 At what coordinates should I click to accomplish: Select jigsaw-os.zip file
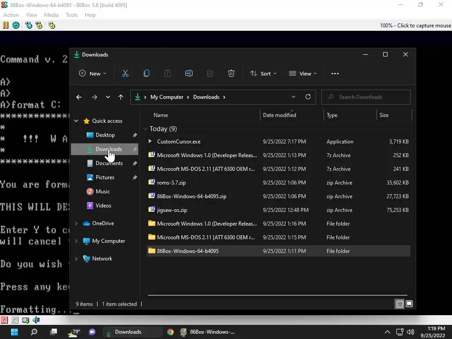click(x=278, y=210)
